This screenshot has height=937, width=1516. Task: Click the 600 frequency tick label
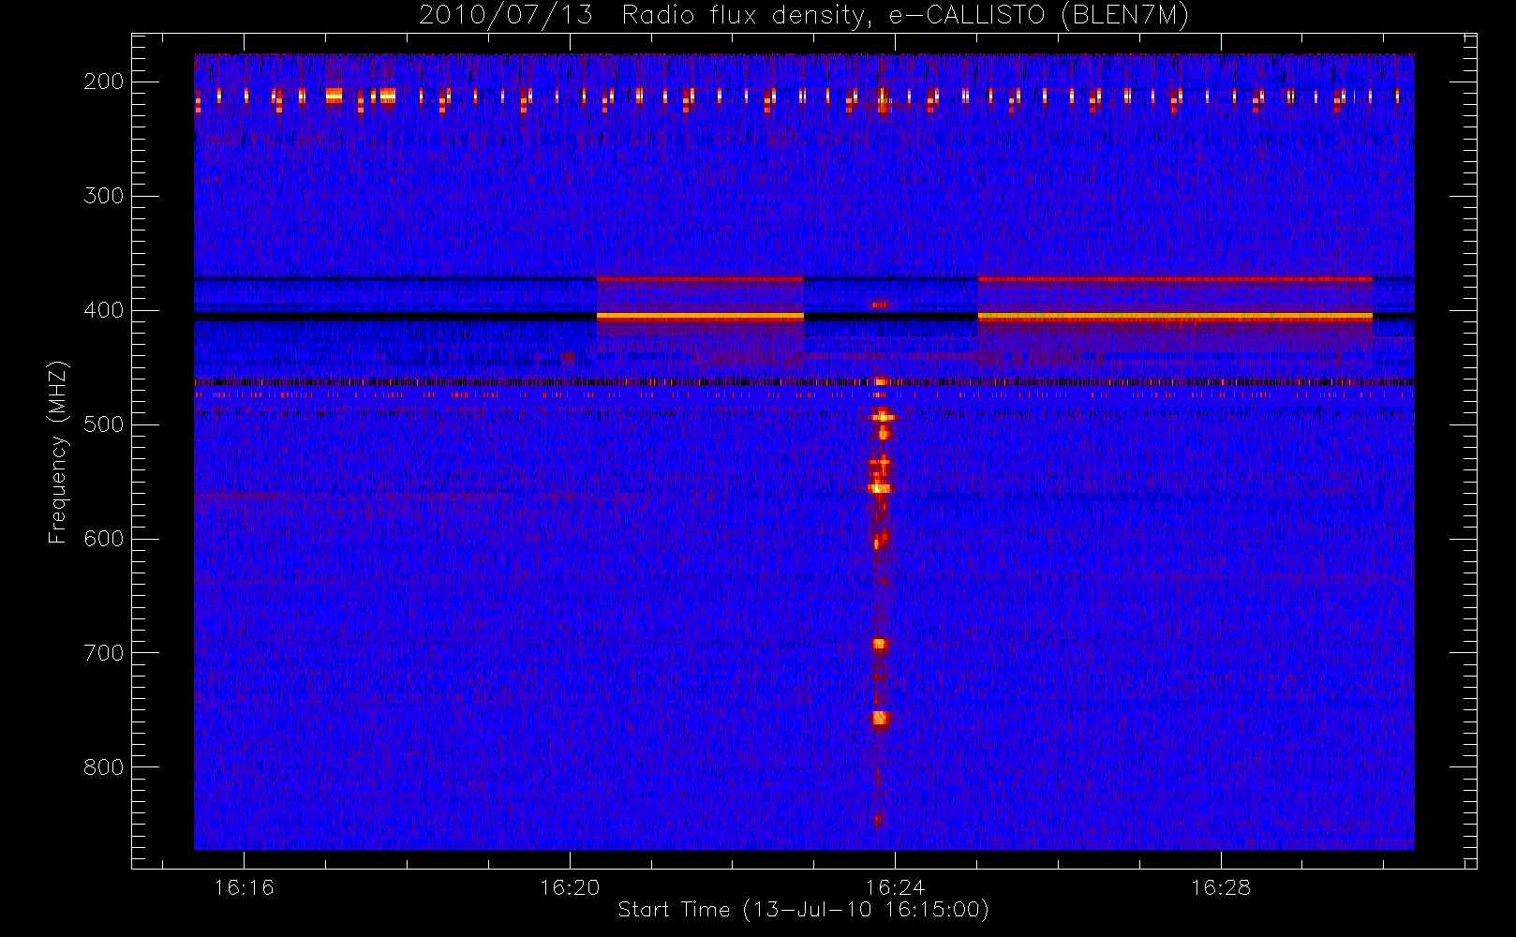pyautogui.click(x=103, y=539)
